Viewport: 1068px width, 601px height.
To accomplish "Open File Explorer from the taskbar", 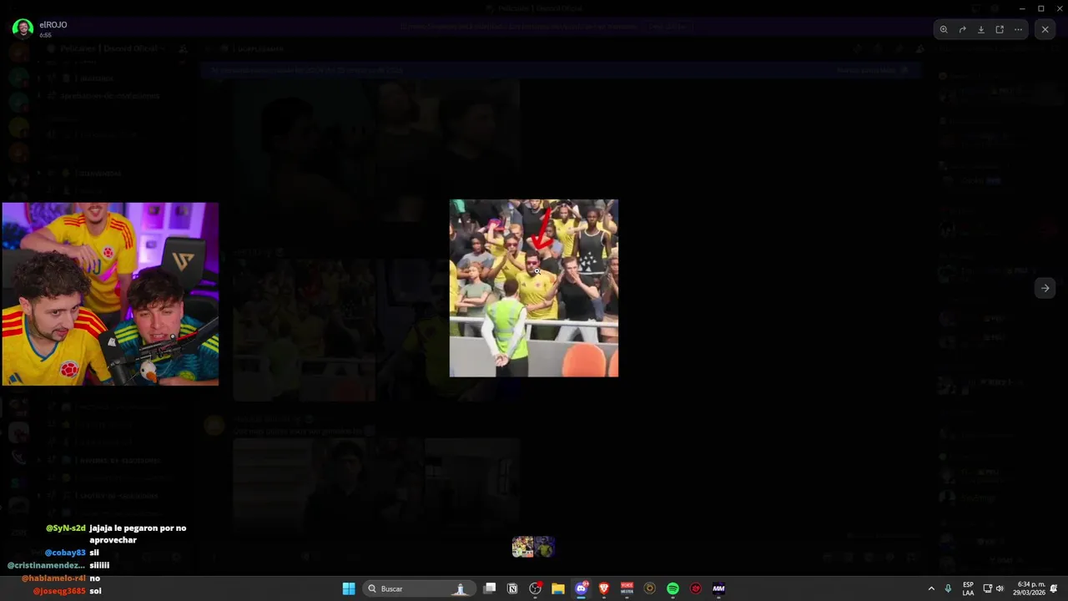I will click(558, 588).
